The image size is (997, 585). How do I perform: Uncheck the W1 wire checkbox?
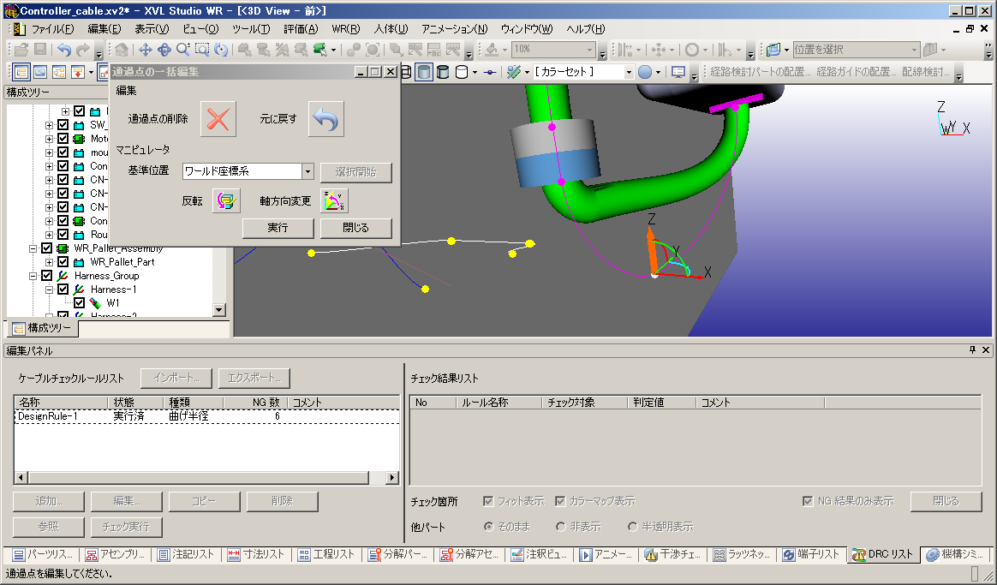tap(80, 303)
